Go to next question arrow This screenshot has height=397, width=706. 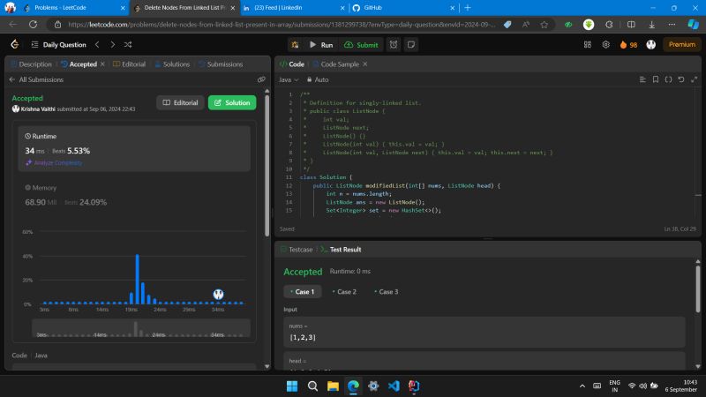[x=112, y=44]
